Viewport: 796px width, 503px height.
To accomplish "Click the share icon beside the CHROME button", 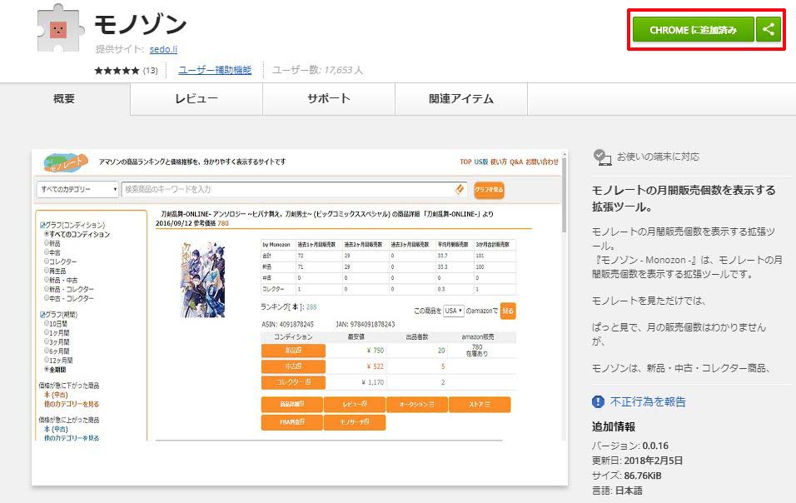I will point(768,29).
